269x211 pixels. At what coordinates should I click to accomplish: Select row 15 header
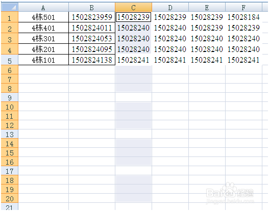[x=10, y=152]
